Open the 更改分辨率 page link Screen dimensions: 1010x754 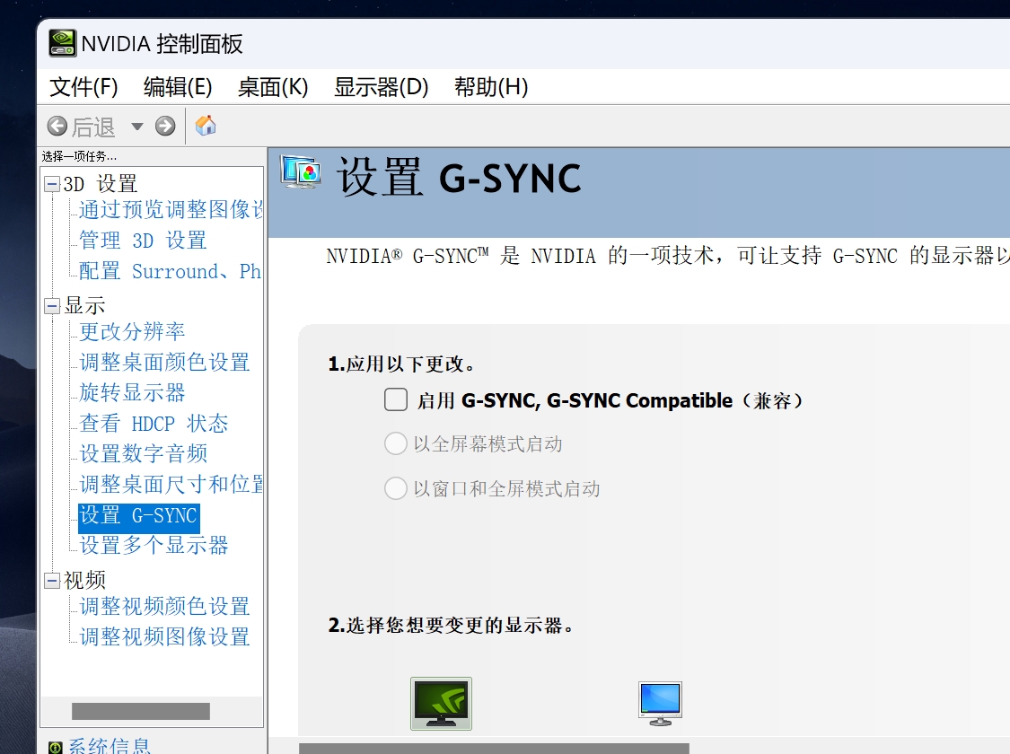(x=132, y=331)
